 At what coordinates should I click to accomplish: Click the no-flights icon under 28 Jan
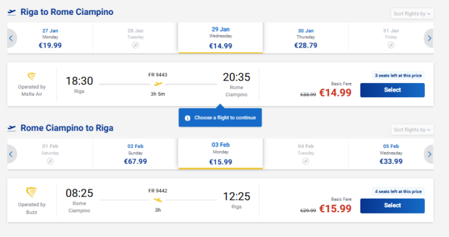pyautogui.click(x=136, y=45)
